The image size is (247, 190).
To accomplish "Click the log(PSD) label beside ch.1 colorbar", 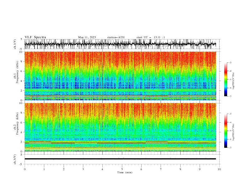I will [233, 81].
